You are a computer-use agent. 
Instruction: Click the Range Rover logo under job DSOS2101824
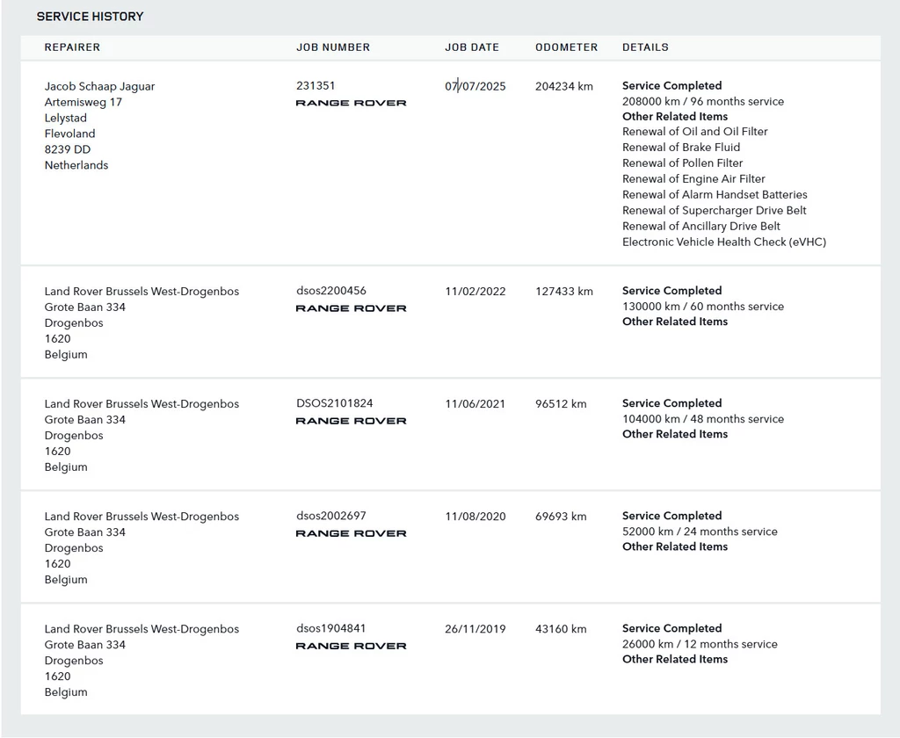click(x=351, y=421)
